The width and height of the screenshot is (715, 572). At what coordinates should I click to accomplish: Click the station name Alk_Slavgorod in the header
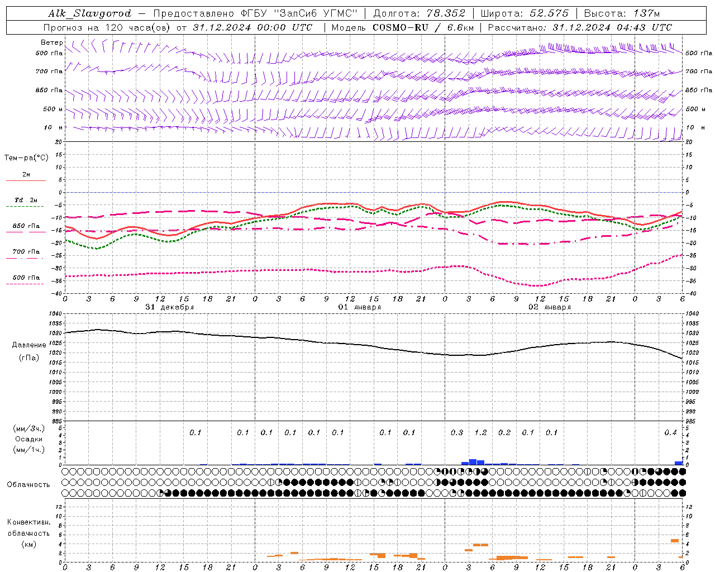click(90, 13)
